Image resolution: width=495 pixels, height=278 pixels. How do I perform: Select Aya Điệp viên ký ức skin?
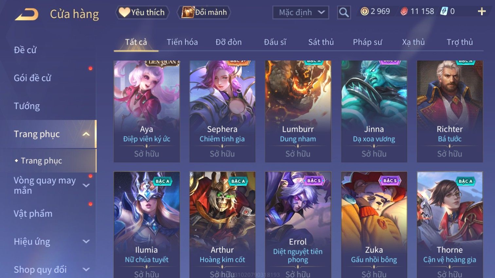[x=147, y=111]
